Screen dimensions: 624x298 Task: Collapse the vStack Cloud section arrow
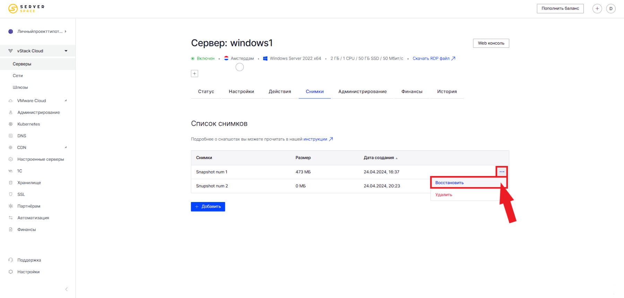pyautogui.click(x=66, y=51)
